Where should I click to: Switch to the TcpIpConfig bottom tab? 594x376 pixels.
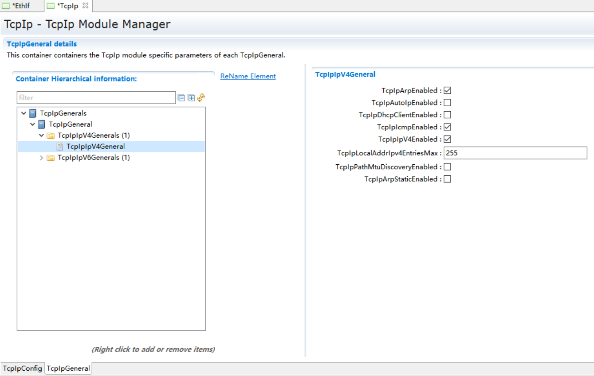click(22, 368)
